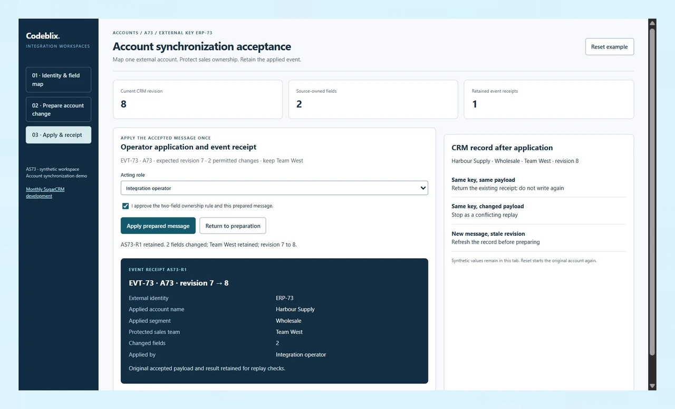675x409 pixels.
Task: Click the Event receipt AS73-R1 panel heading
Action: coord(158,269)
